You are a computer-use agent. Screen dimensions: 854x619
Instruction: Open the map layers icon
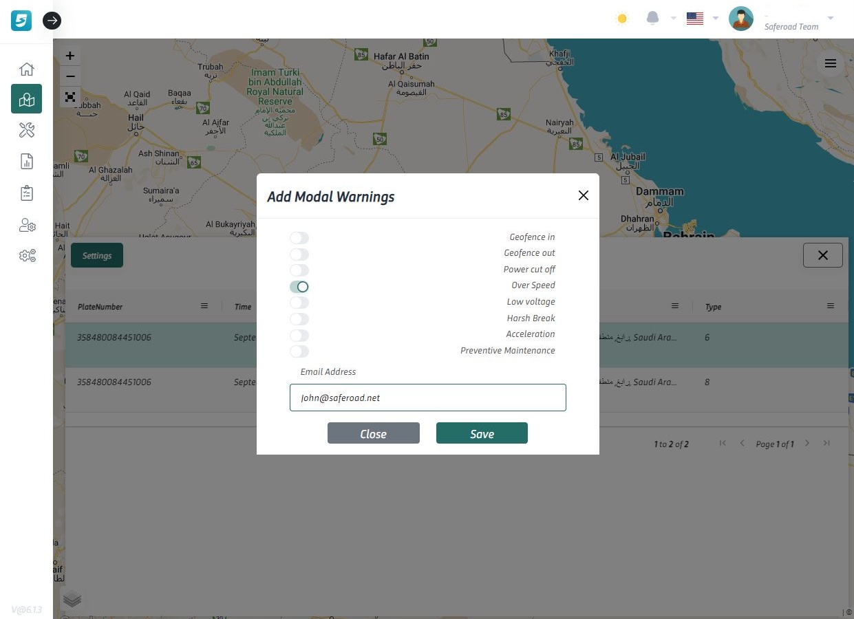(x=72, y=600)
